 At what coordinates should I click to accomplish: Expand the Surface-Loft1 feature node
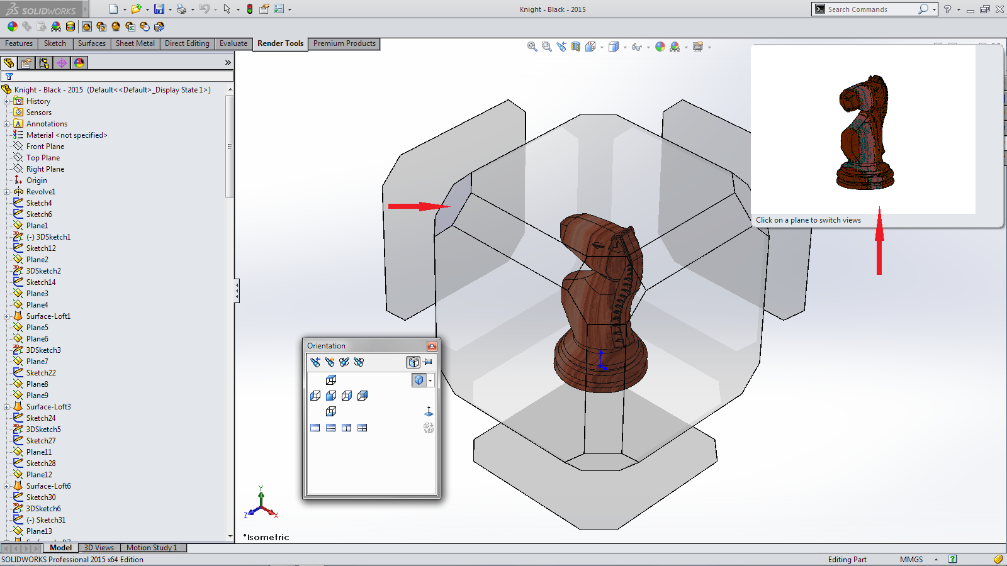7,316
